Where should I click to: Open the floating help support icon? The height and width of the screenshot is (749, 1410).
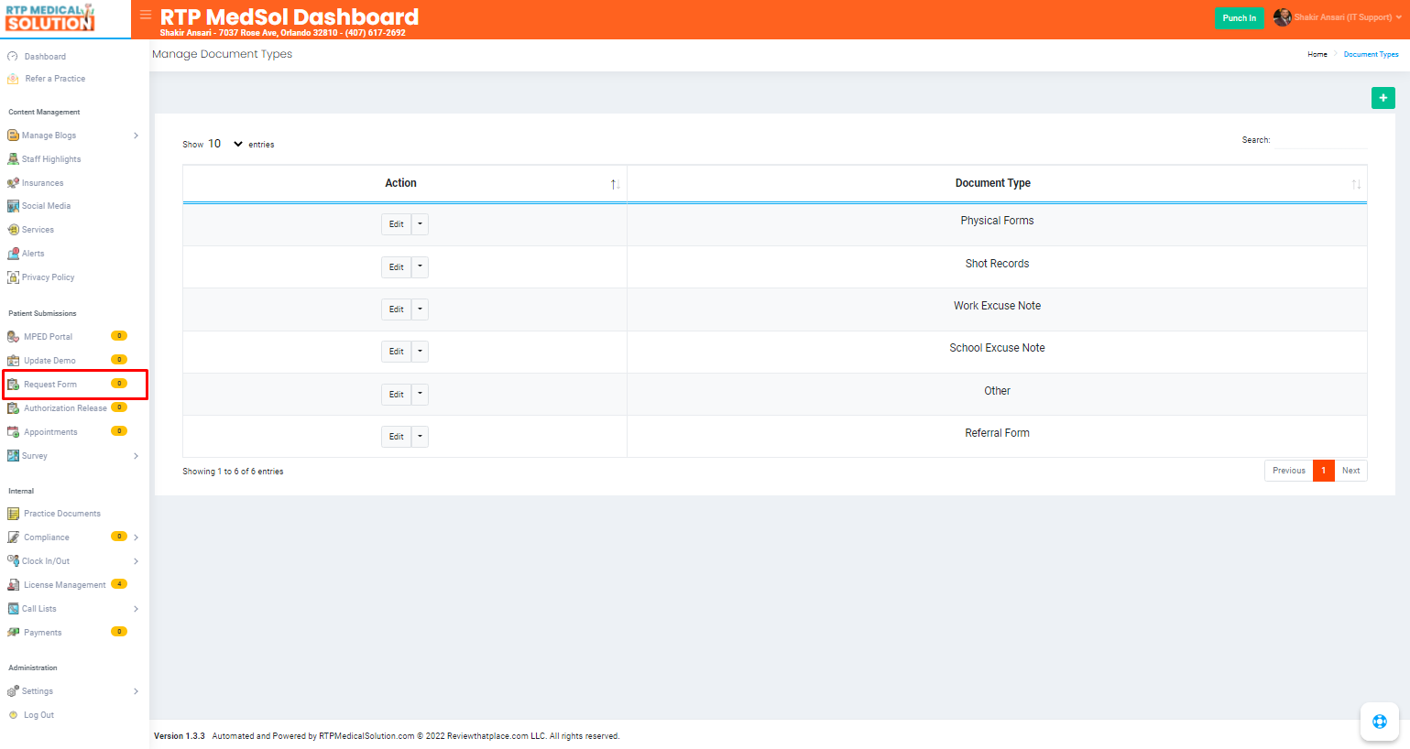pos(1379,722)
